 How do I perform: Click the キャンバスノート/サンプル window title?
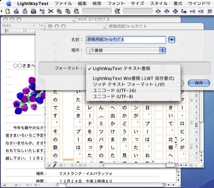click(x=94, y=19)
